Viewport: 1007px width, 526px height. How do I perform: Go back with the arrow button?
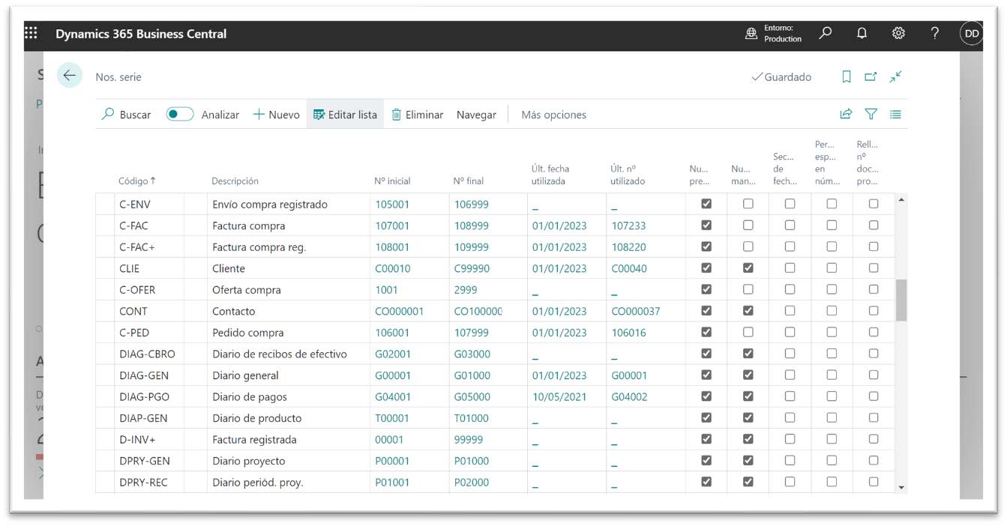point(70,76)
